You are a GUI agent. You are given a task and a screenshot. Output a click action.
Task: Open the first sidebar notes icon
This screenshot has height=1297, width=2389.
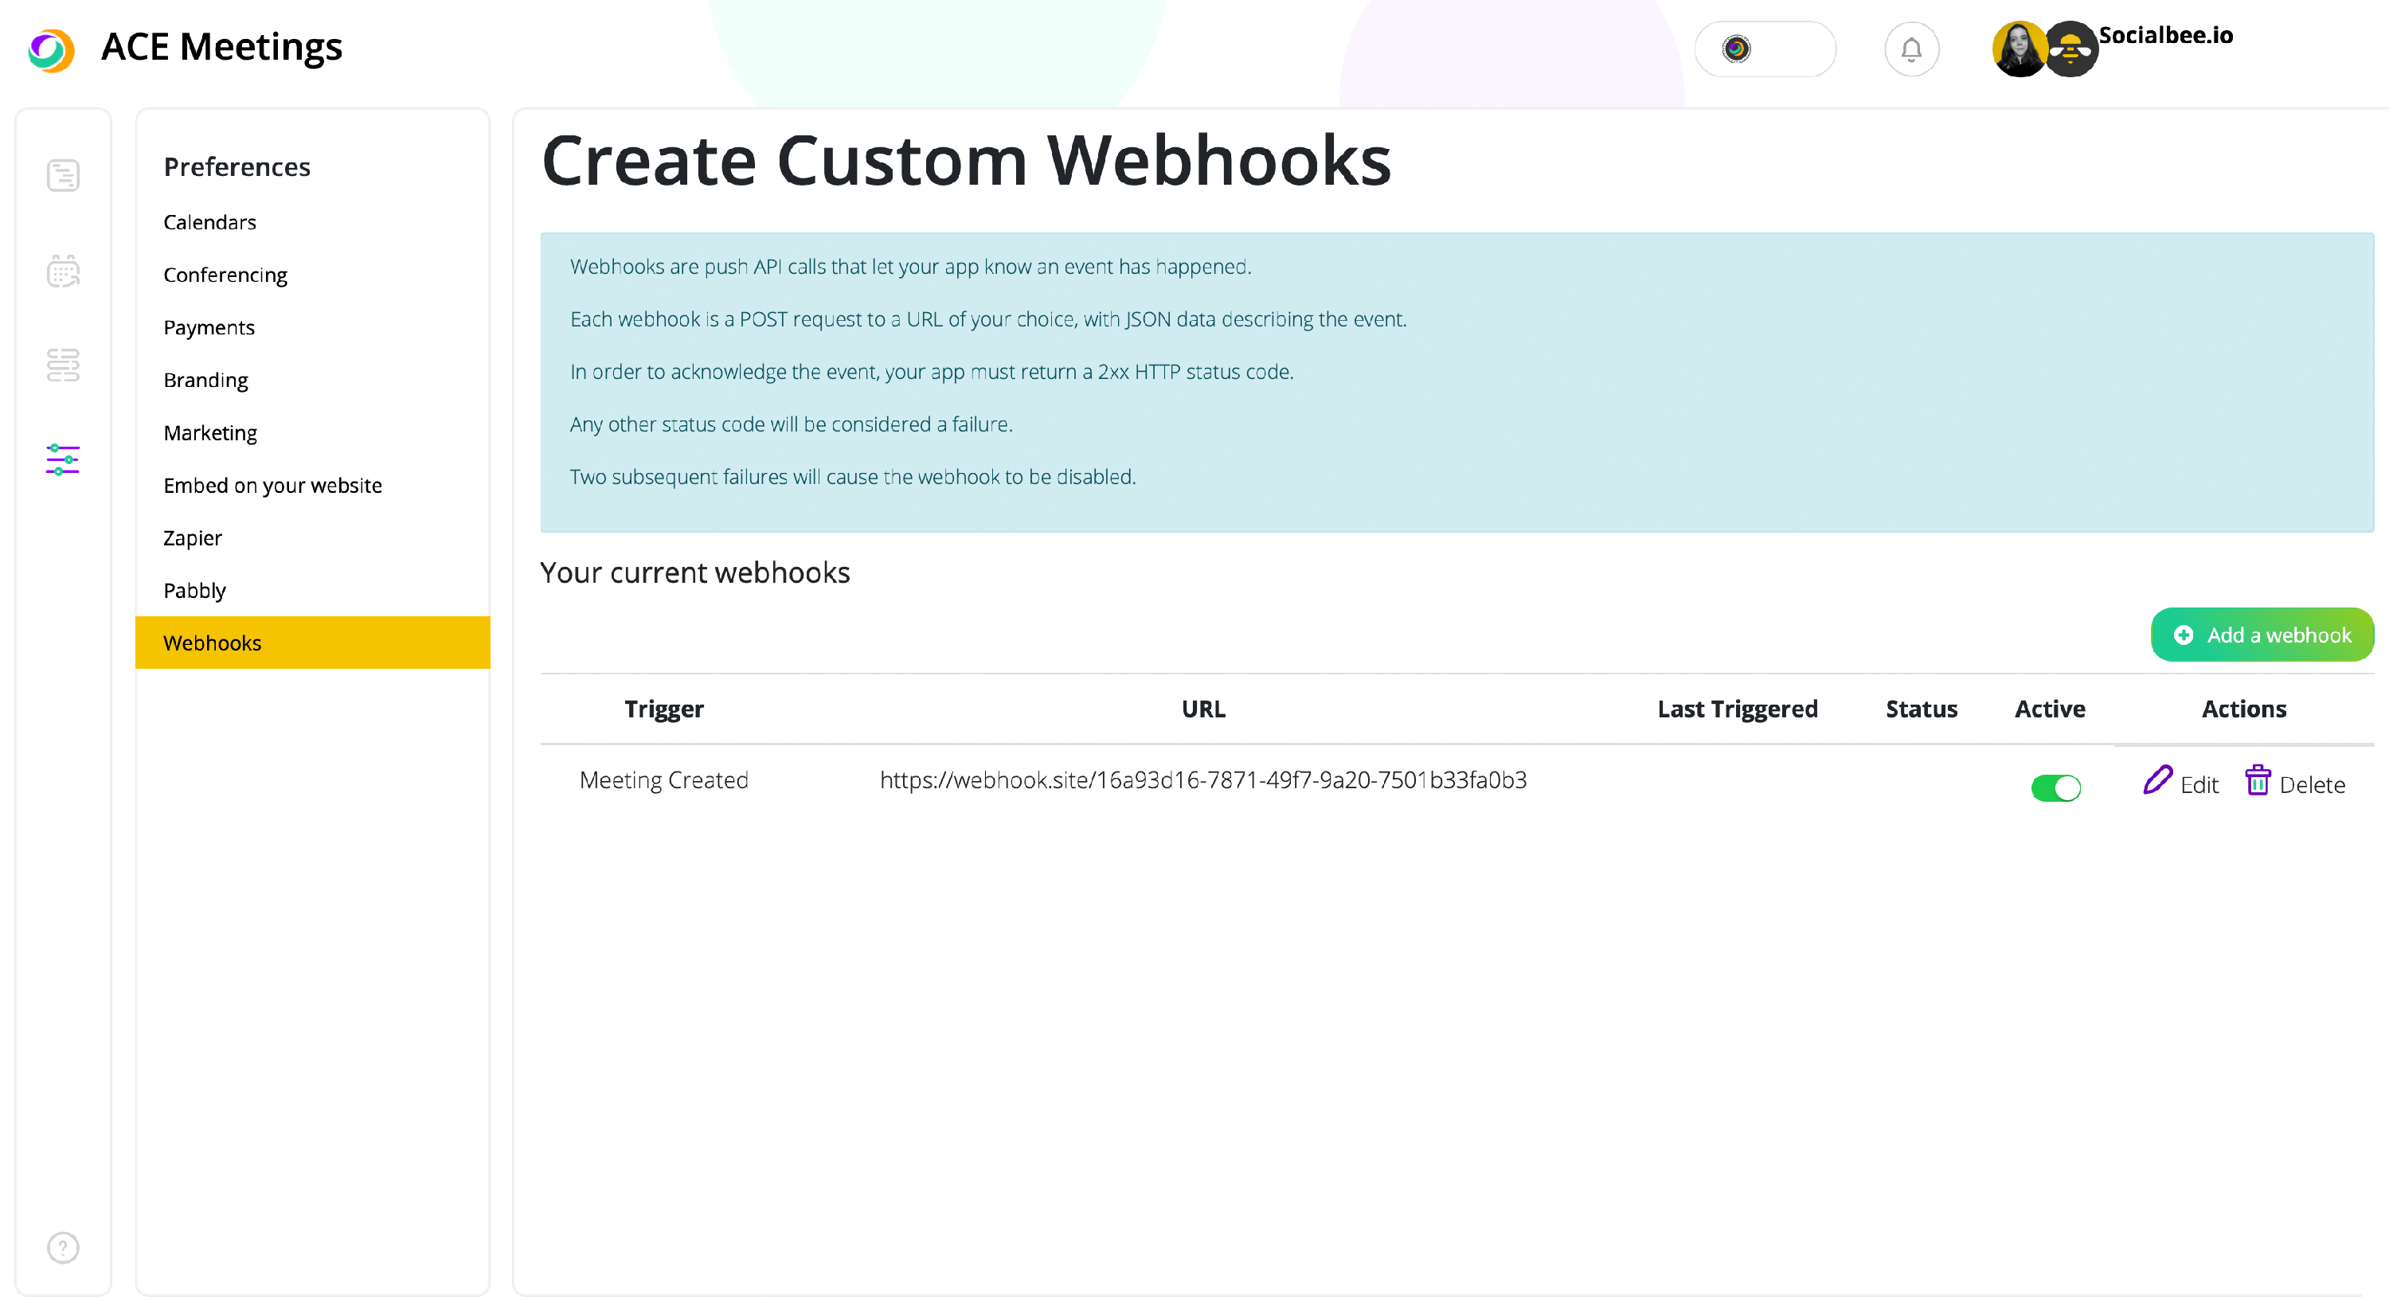tap(63, 175)
